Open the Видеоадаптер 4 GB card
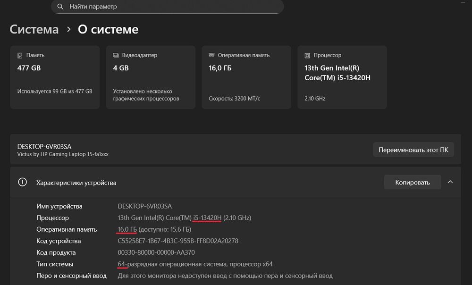 point(151,77)
